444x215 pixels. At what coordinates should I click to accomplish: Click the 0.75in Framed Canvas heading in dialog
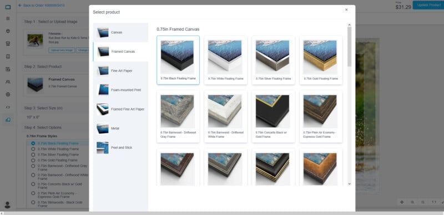click(x=178, y=29)
